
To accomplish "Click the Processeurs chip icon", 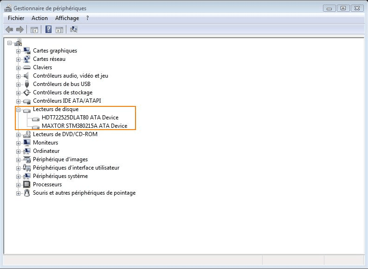I will coord(27,184).
